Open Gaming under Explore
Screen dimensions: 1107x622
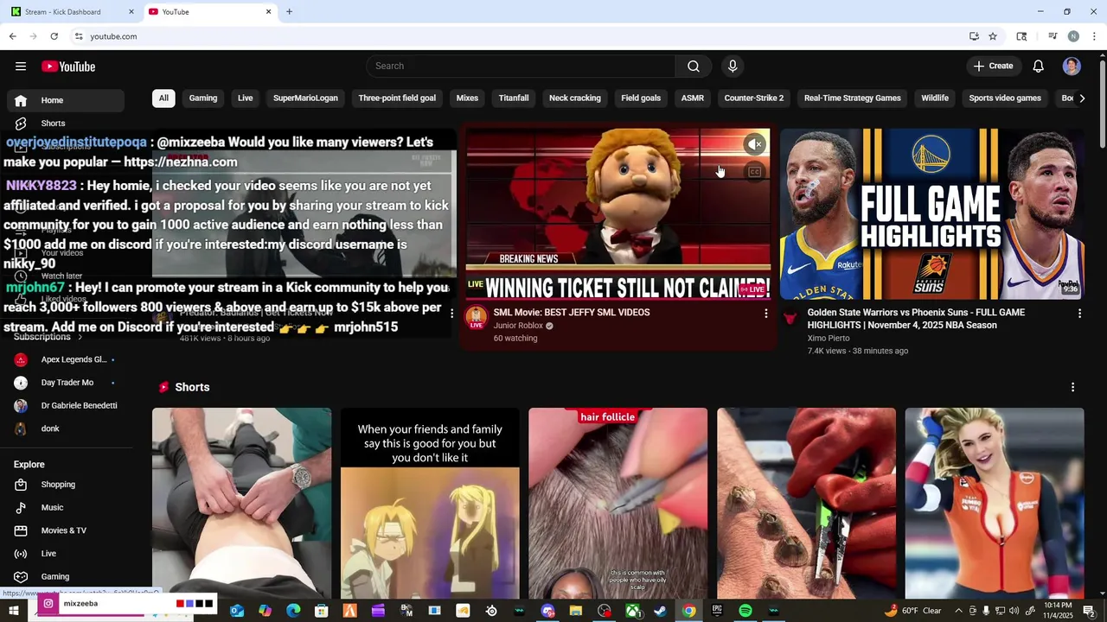point(66,577)
